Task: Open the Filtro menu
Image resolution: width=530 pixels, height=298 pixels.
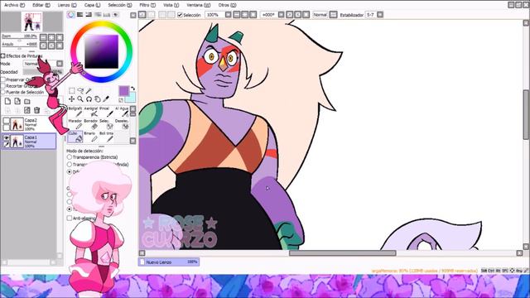Action: (147, 5)
